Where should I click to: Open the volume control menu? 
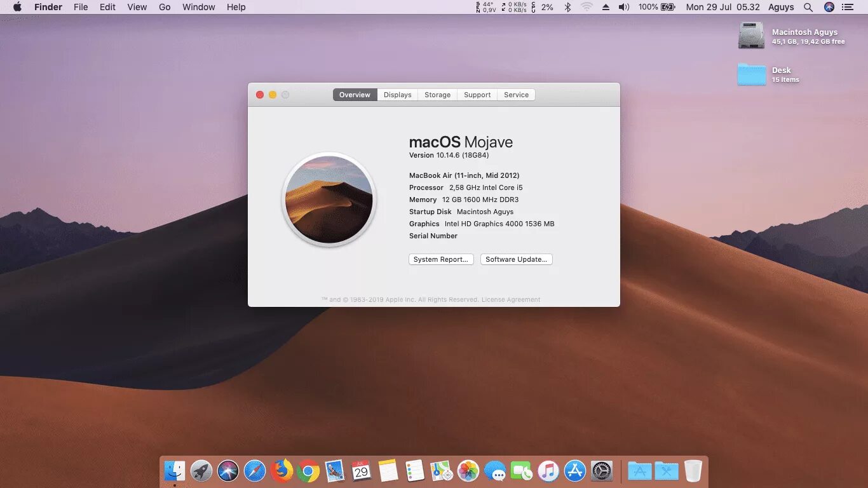point(624,7)
